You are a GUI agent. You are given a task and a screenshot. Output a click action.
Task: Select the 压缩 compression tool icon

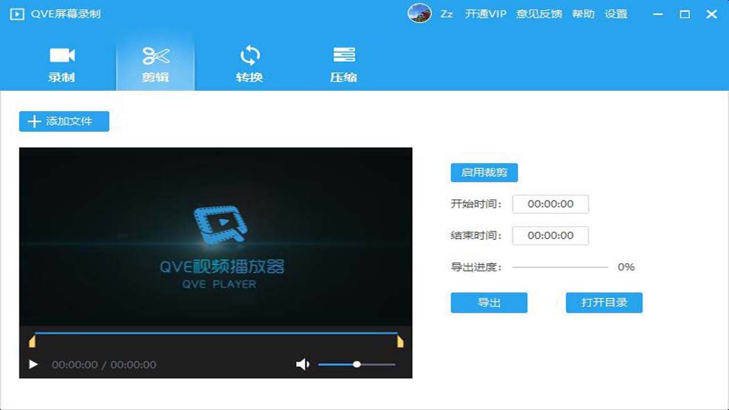tap(343, 55)
